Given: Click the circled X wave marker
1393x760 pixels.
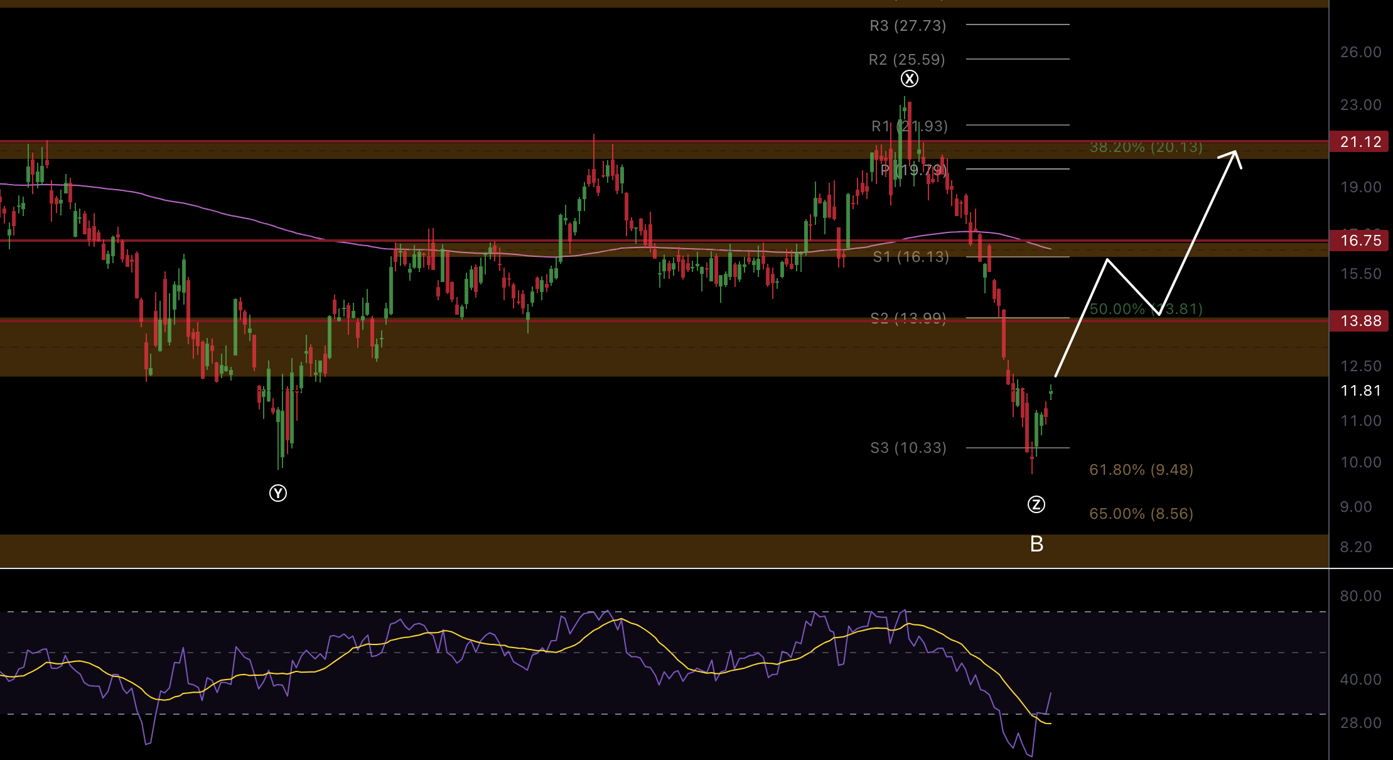Looking at the screenshot, I should coord(909,79).
